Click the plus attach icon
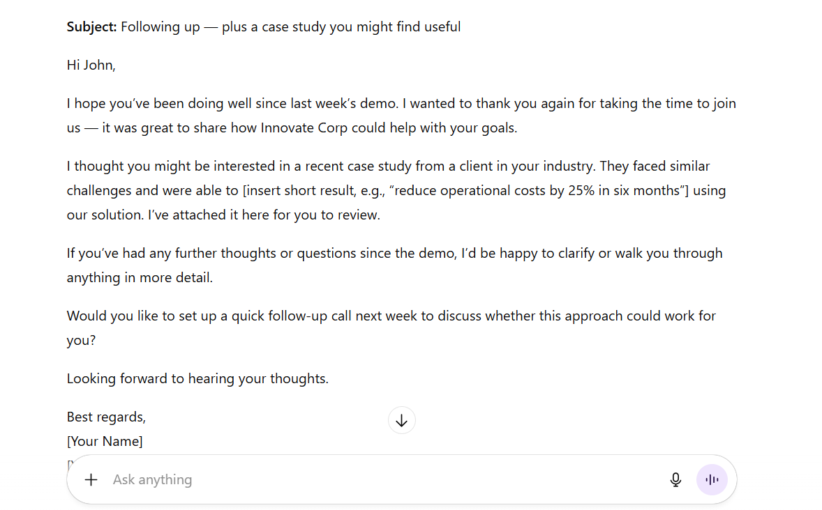This screenshot has width=822, height=510. point(91,479)
